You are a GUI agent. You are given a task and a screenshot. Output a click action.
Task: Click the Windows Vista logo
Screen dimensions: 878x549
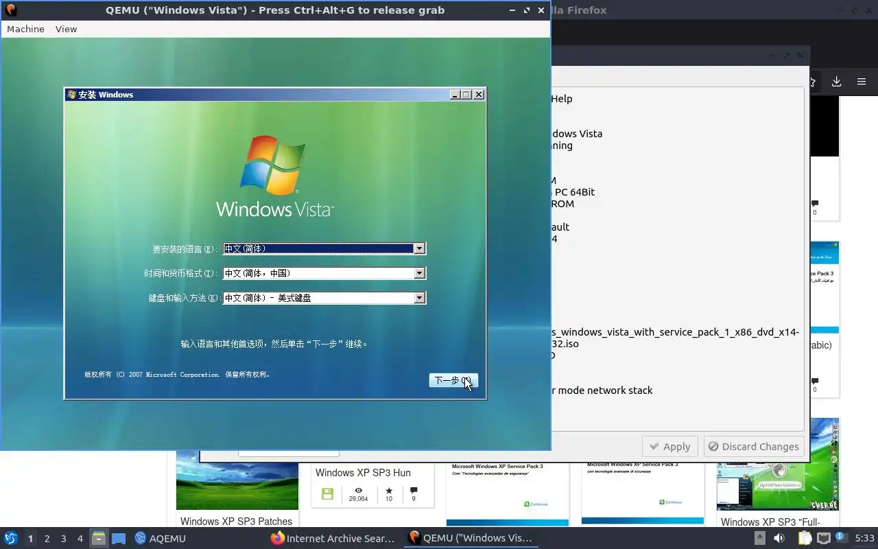point(274,177)
